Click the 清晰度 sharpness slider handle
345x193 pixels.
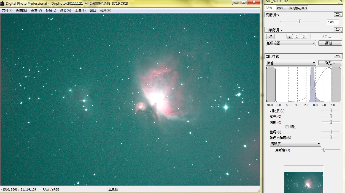[324, 150]
